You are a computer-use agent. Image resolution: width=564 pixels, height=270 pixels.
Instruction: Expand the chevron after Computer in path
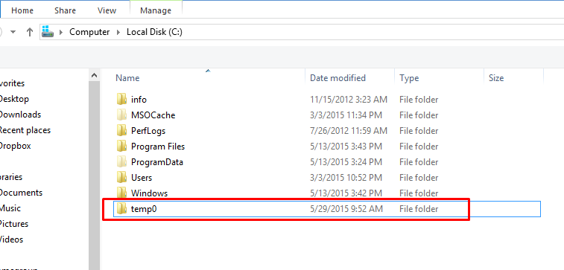point(118,32)
